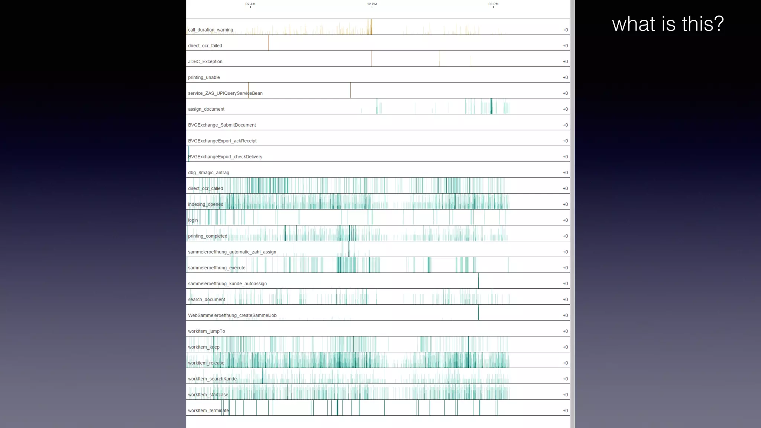Click the +0 value of workItem_terminate row

(x=565, y=411)
